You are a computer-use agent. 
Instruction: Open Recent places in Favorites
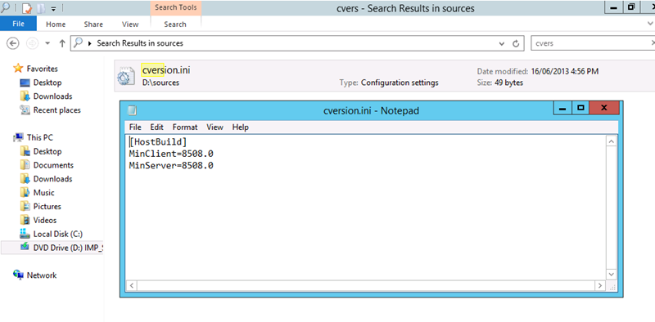click(x=56, y=110)
